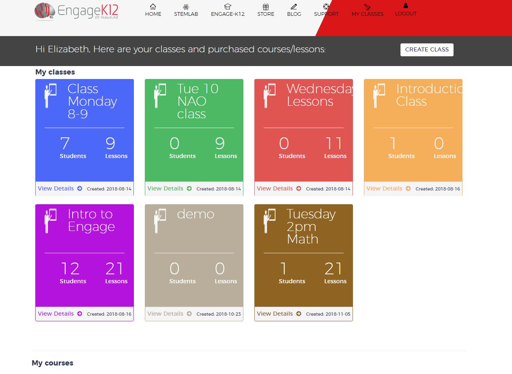Click the Logout person icon
Viewport: 512px width, 374px height.
(406, 6)
